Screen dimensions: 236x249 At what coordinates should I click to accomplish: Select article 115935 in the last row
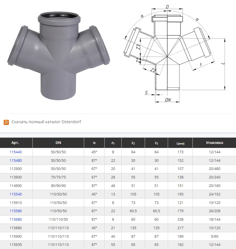pyautogui.click(x=16, y=244)
